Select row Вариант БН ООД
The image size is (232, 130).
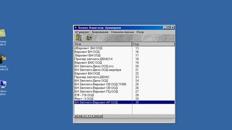(x=124, y=52)
